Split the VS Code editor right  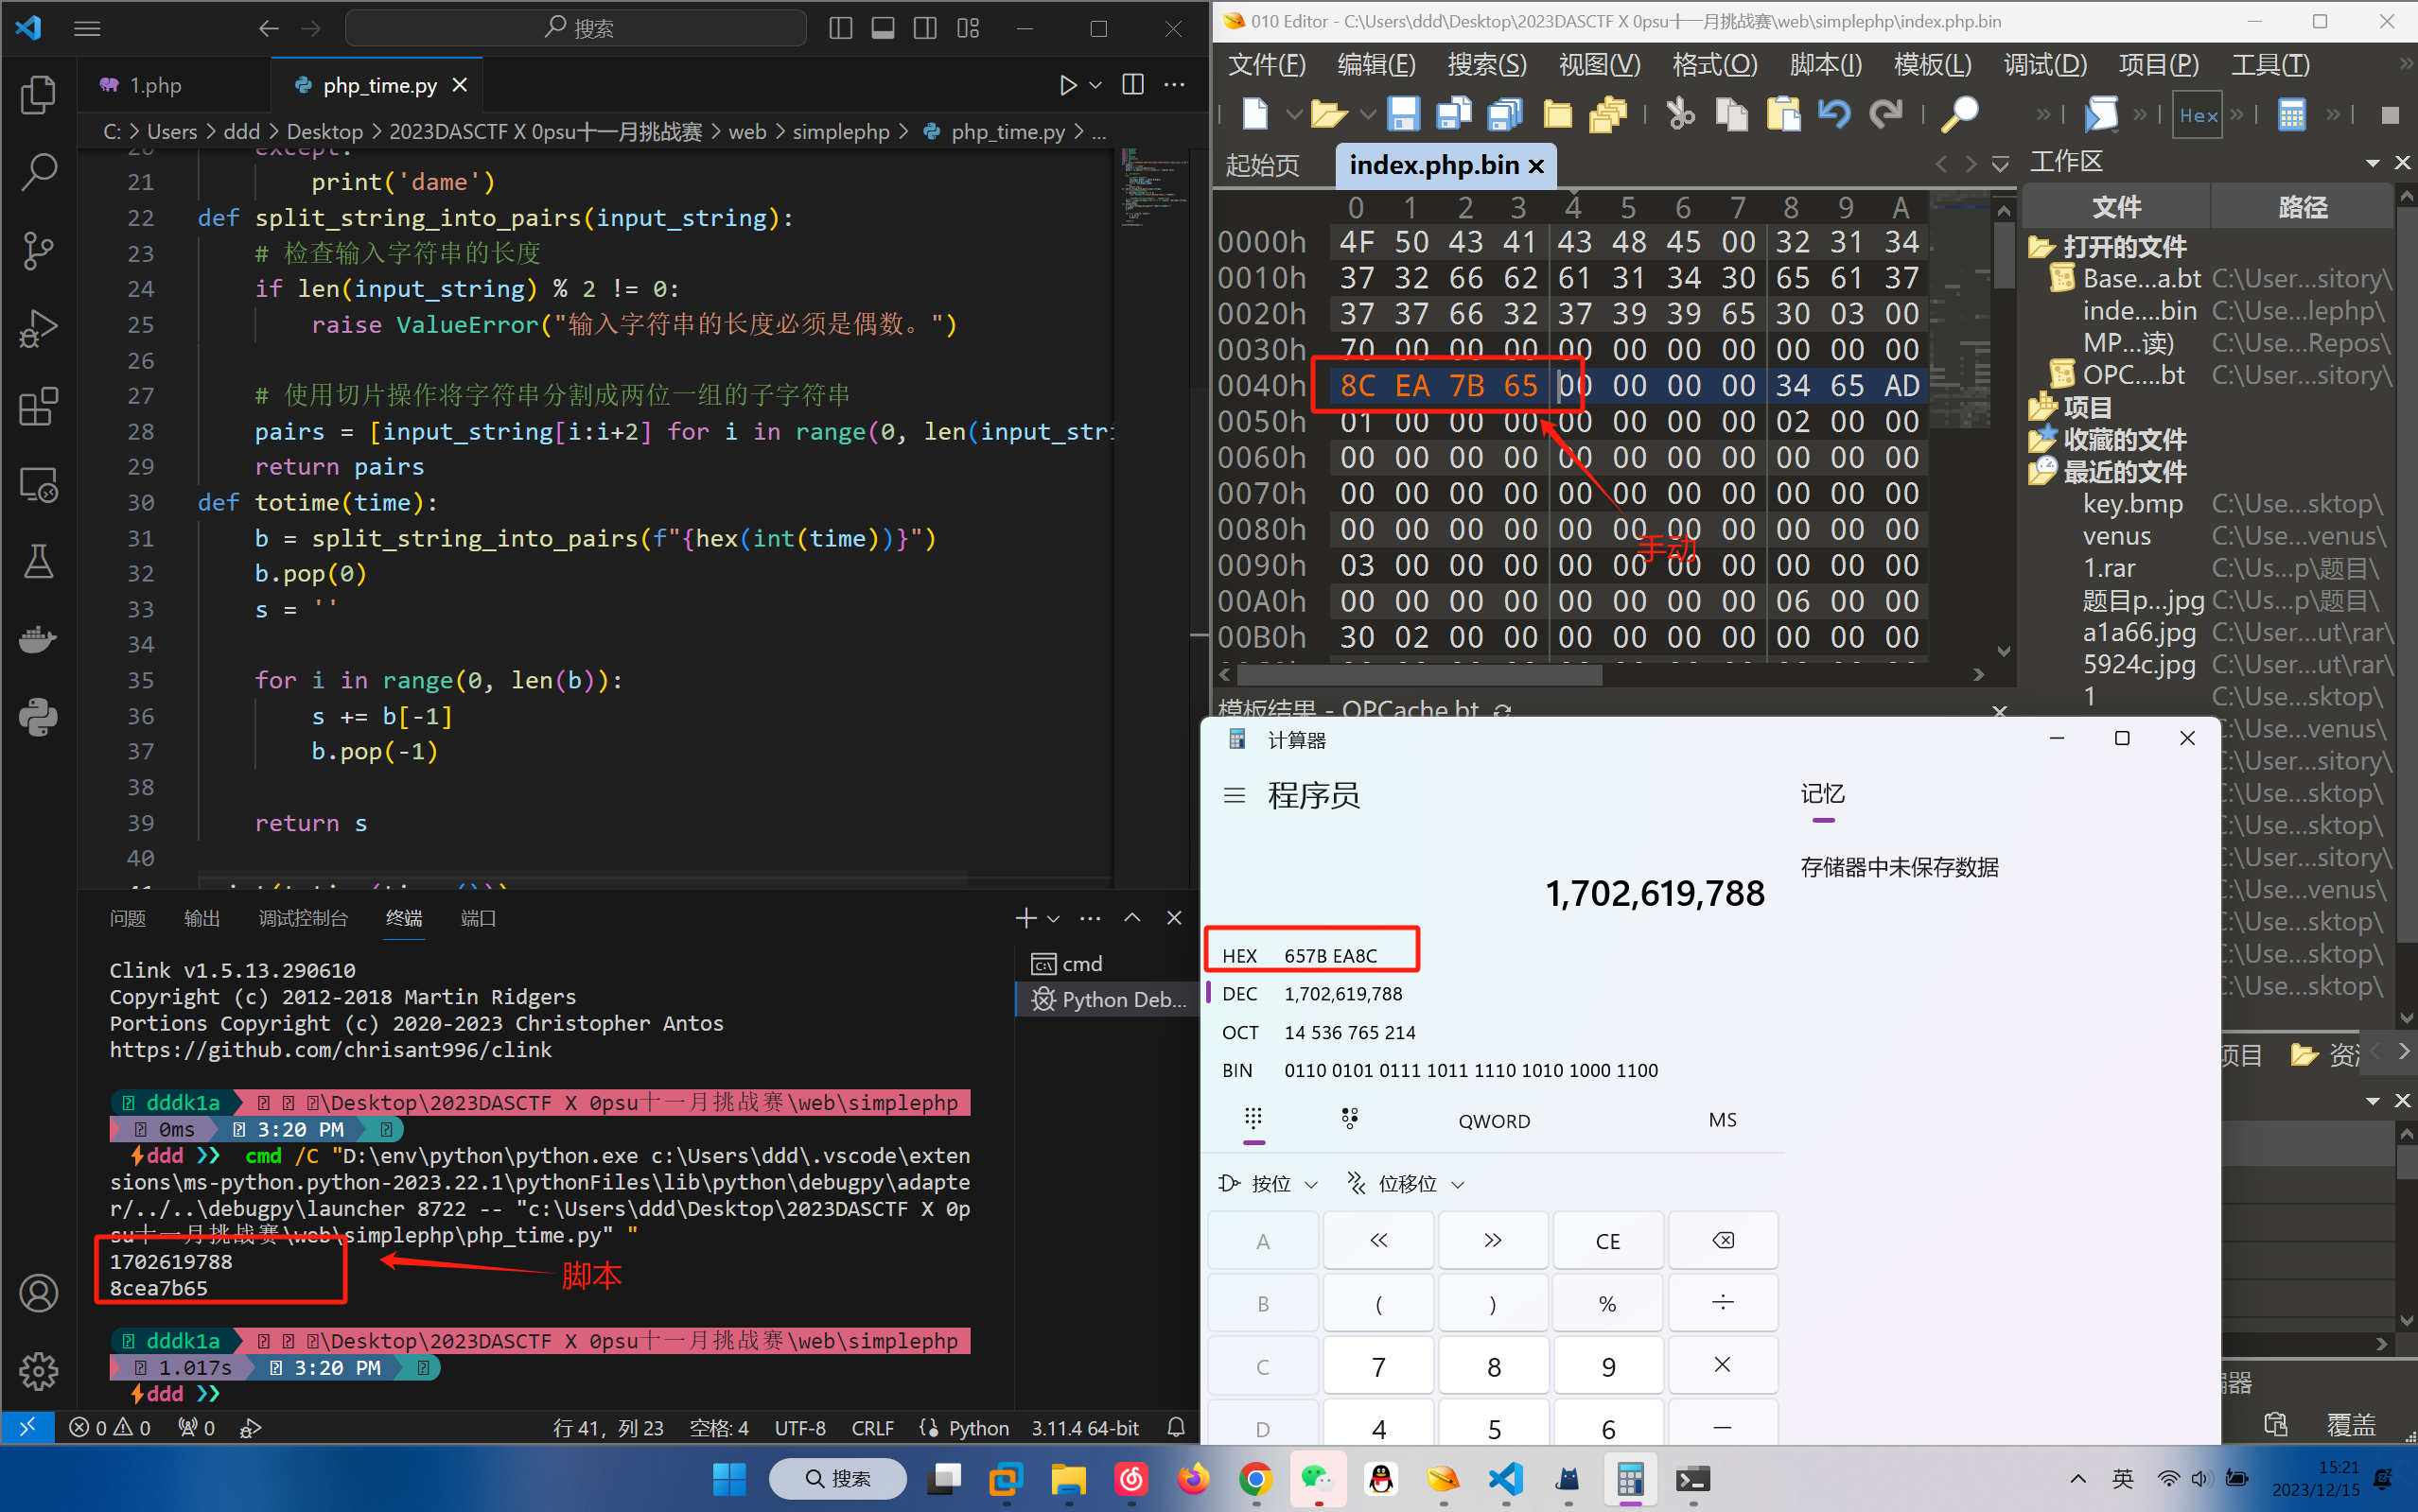1132,85
